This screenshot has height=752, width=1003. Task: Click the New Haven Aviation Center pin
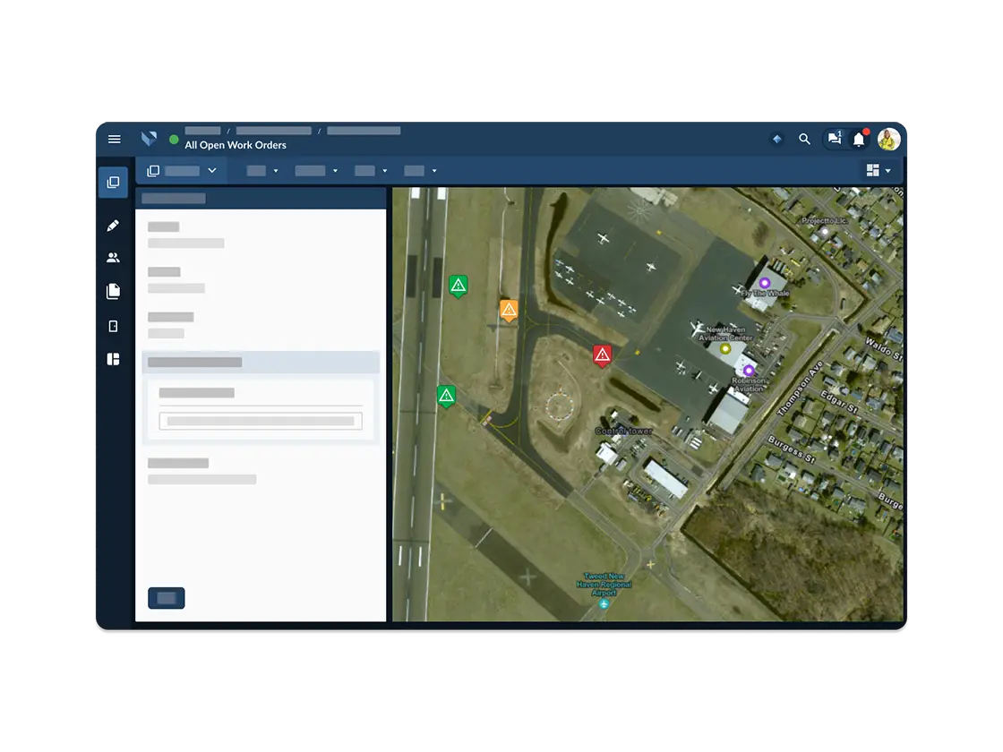[x=724, y=348]
